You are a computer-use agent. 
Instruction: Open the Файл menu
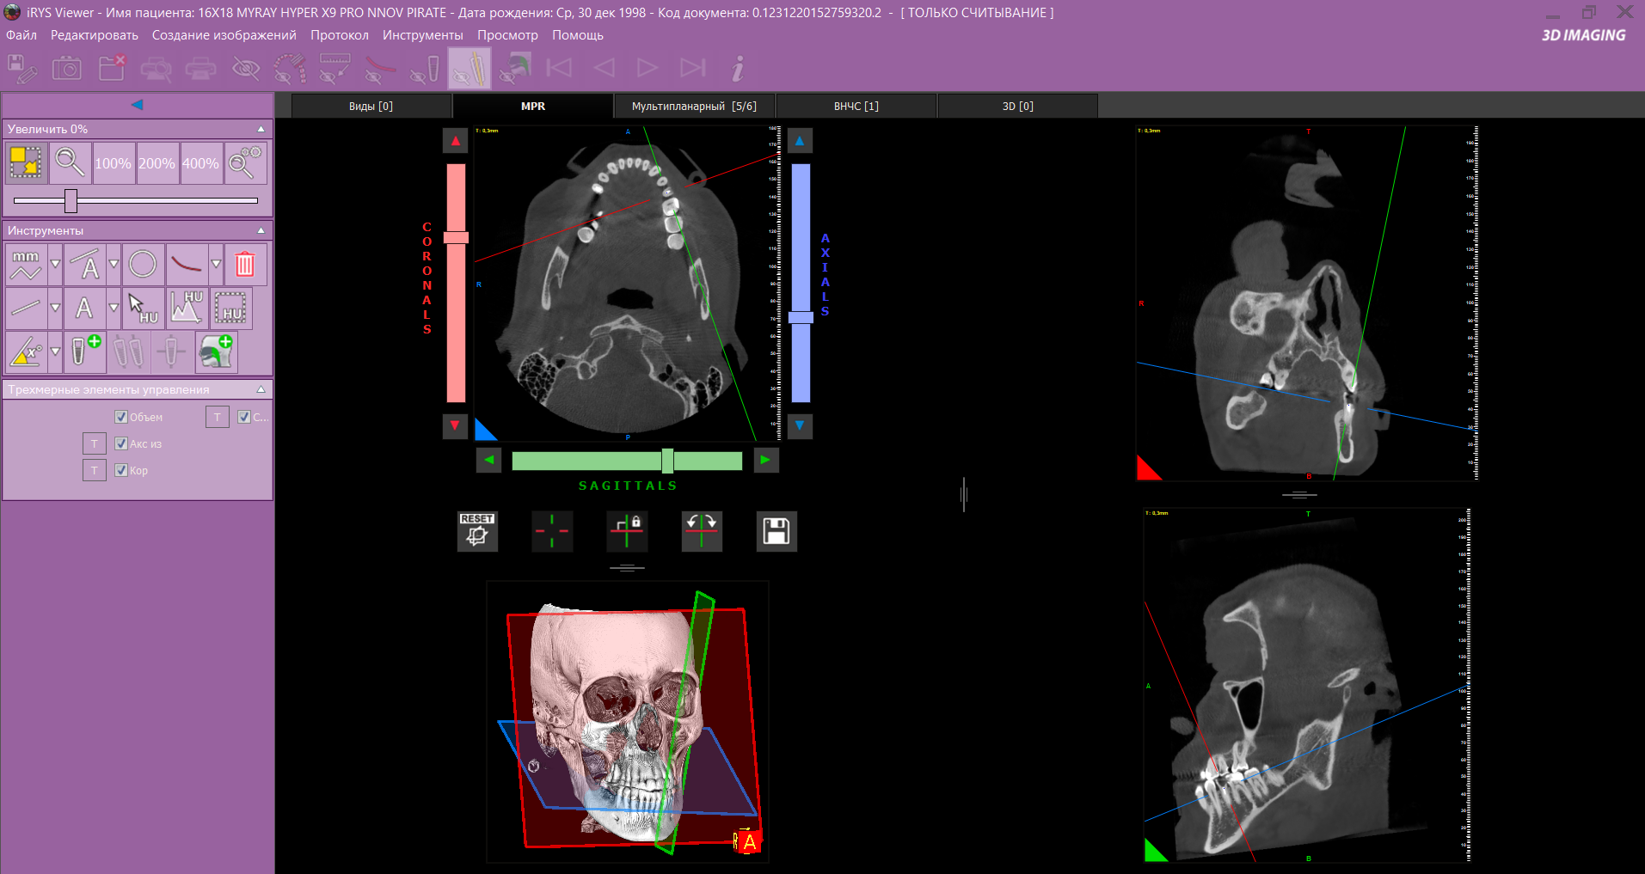(x=21, y=35)
